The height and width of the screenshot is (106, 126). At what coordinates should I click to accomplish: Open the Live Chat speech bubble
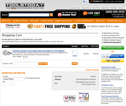point(85,13)
